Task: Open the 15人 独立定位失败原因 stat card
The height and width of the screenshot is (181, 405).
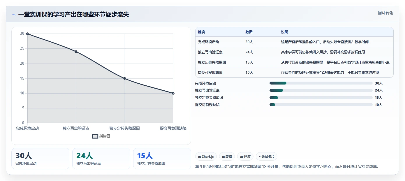Action: [162, 159]
